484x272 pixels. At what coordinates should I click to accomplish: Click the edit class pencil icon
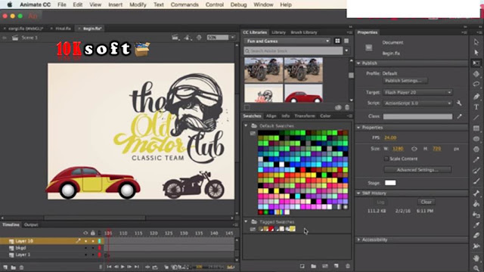pos(459,116)
